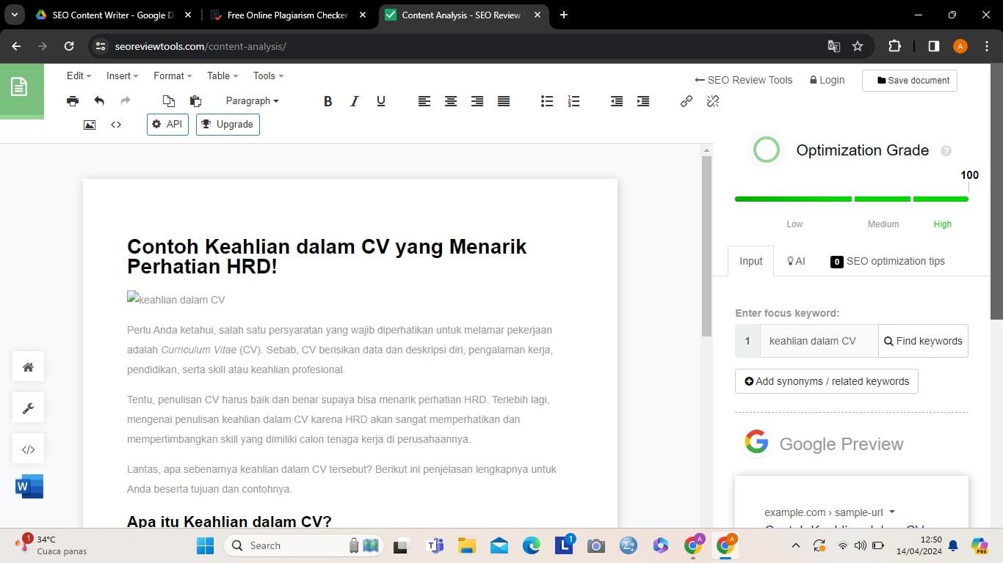Switch to the AI tab
The image size is (1003, 563).
pos(796,261)
